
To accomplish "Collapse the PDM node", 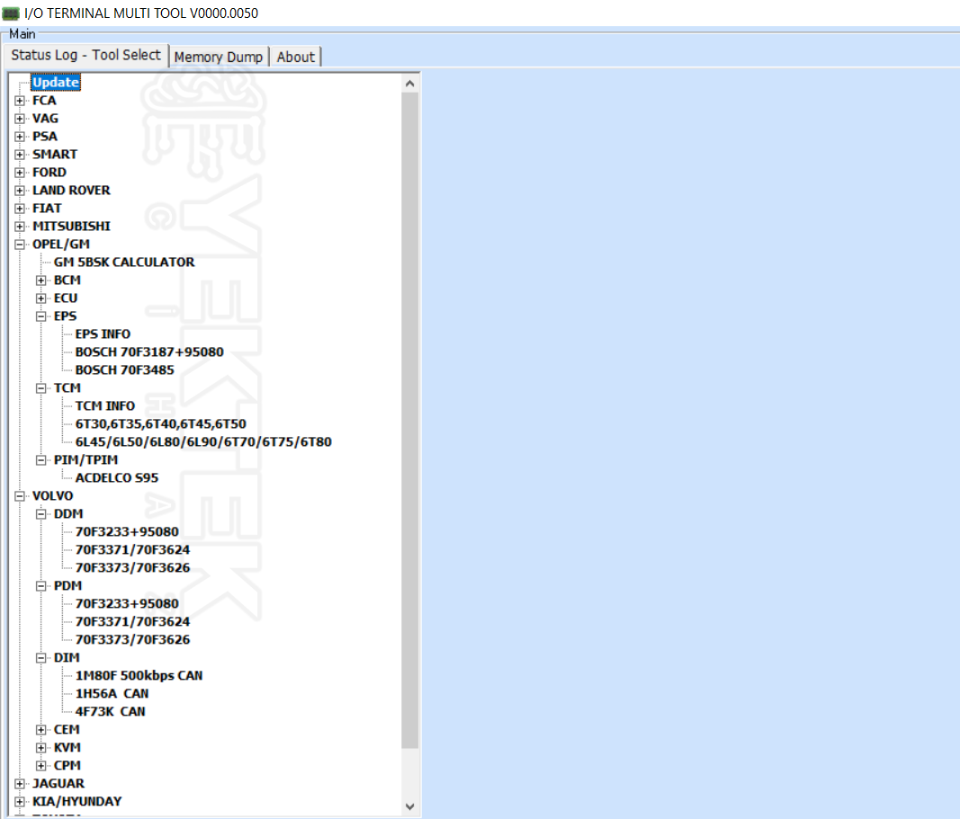I will [x=41, y=586].
